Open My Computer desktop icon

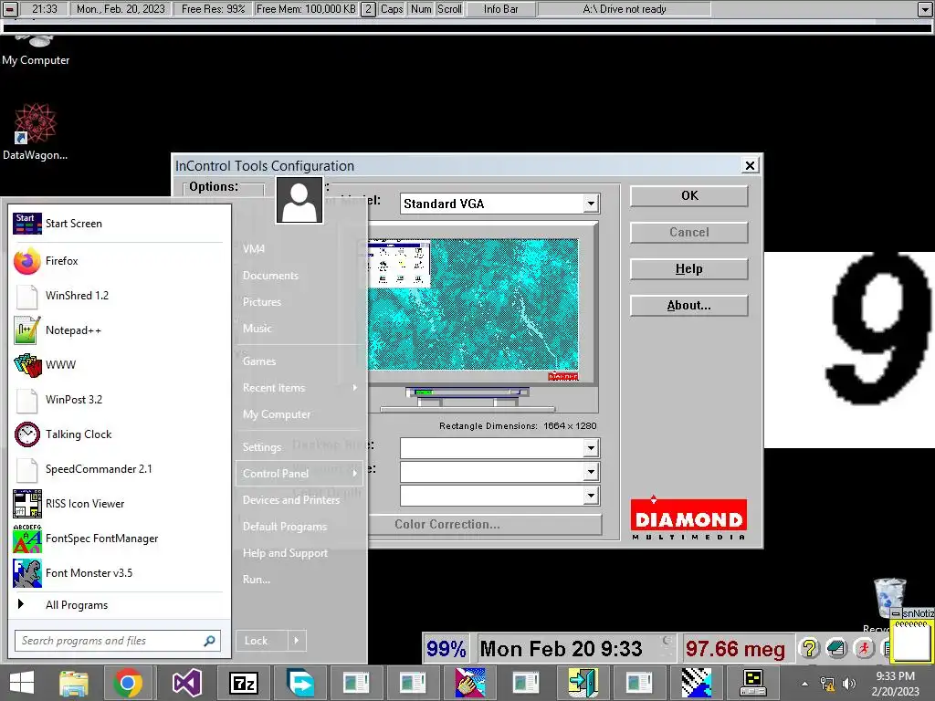[36, 51]
